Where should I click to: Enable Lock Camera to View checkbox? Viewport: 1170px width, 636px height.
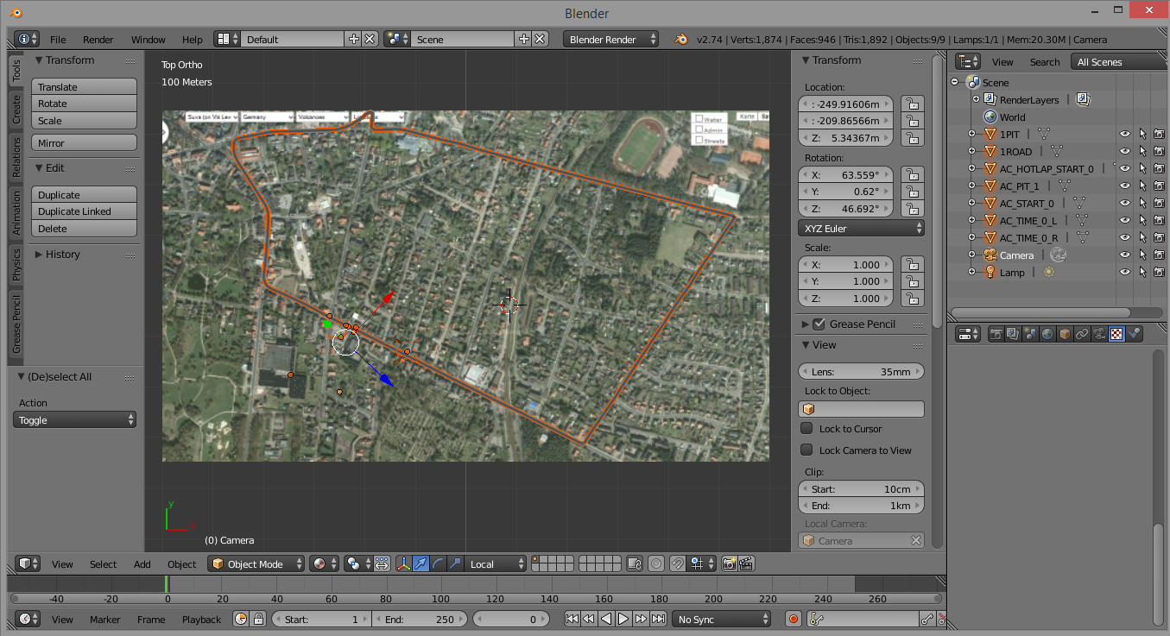tap(806, 450)
